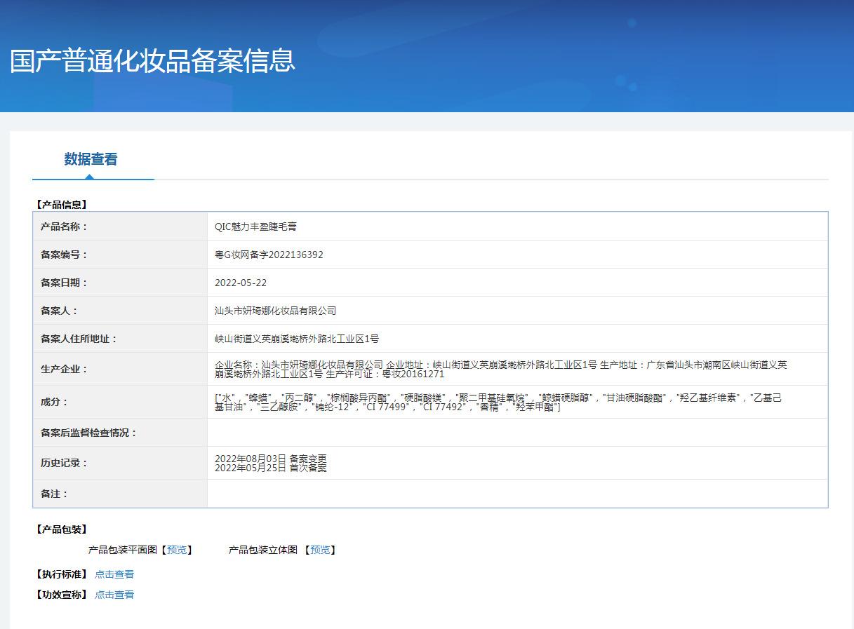Open the 数据查看 tab
854x629 pixels.
pos(91,159)
